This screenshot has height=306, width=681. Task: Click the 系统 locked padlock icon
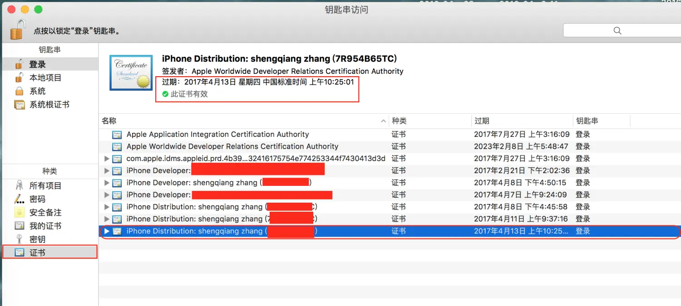(19, 91)
